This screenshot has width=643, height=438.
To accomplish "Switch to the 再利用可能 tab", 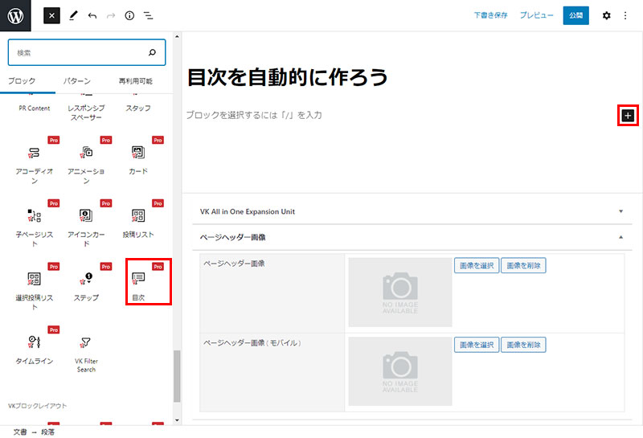I will click(x=135, y=81).
